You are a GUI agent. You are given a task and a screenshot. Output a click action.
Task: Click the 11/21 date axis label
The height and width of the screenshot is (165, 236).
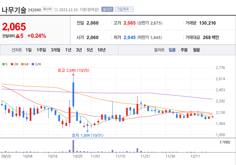coord(145,156)
